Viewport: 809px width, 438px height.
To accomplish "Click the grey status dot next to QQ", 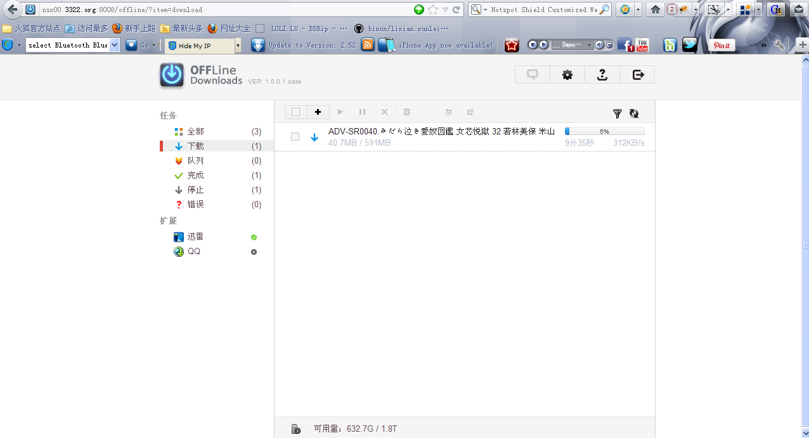I will 254,252.
